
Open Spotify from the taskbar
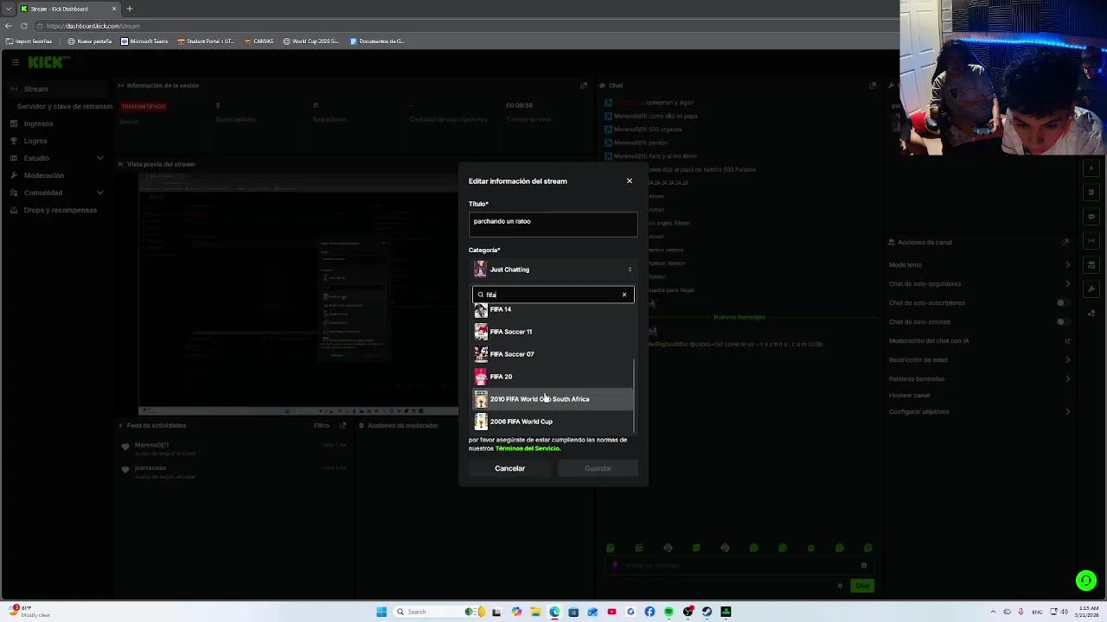coord(669,612)
